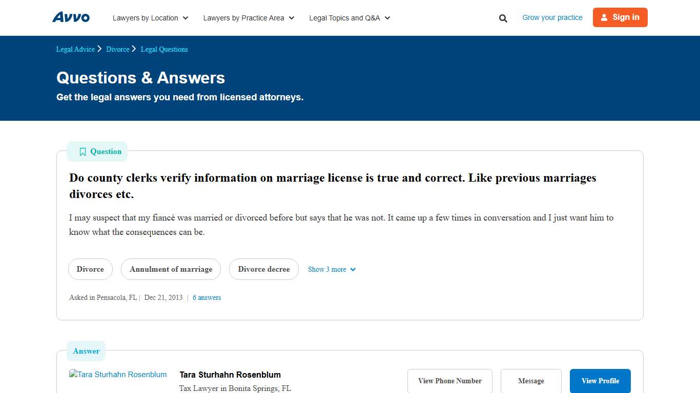Click the bookmark icon beside Question label
The height and width of the screenshot is (393, 700).
(x=83, y=151)
